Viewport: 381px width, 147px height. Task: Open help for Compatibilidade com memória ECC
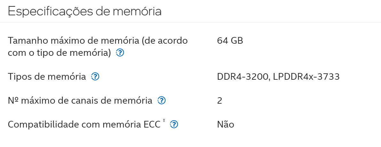[x=174, y=124]
